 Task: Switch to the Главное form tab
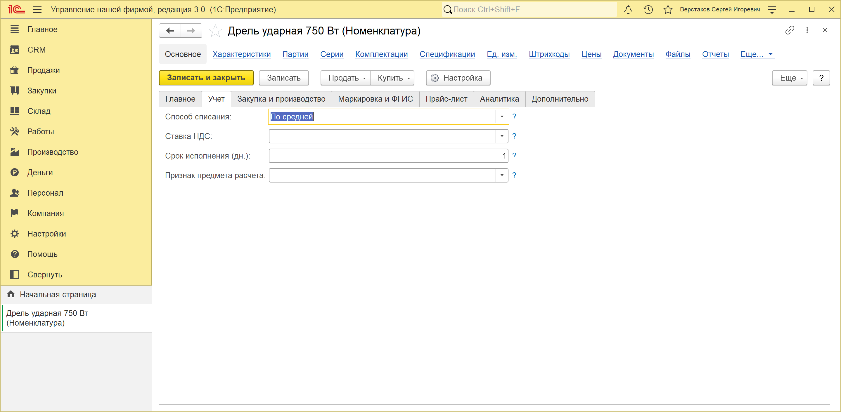tap(180, 99)
